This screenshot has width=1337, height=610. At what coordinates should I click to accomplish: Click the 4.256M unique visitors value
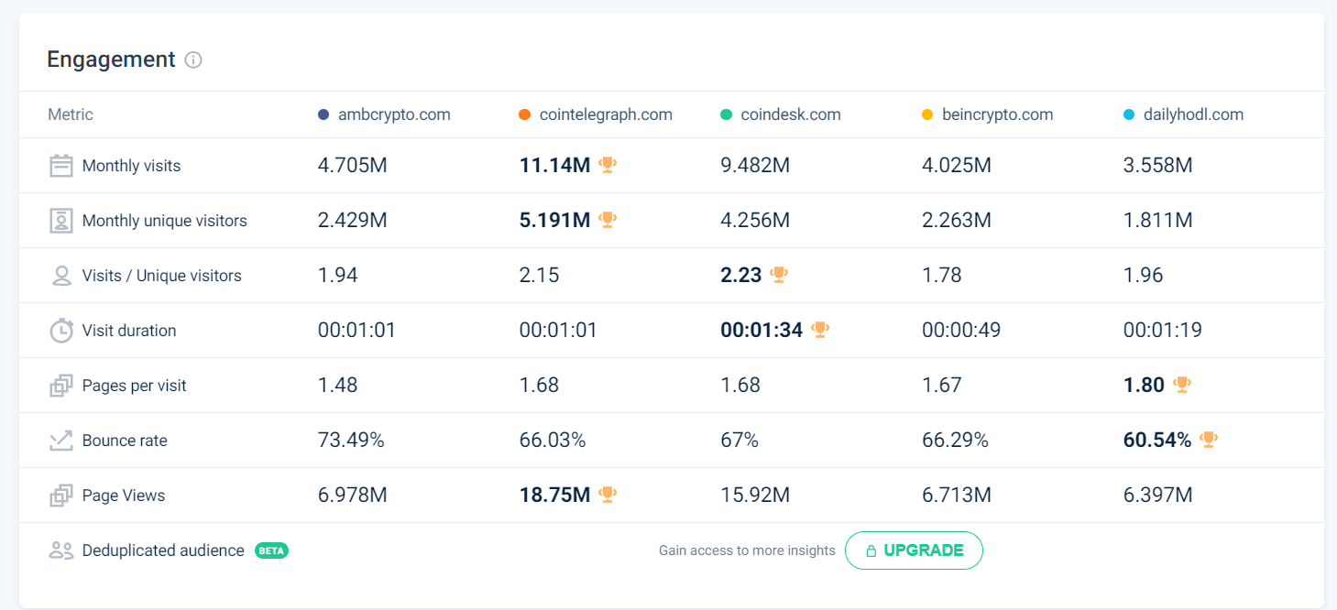tap(755, 221)
